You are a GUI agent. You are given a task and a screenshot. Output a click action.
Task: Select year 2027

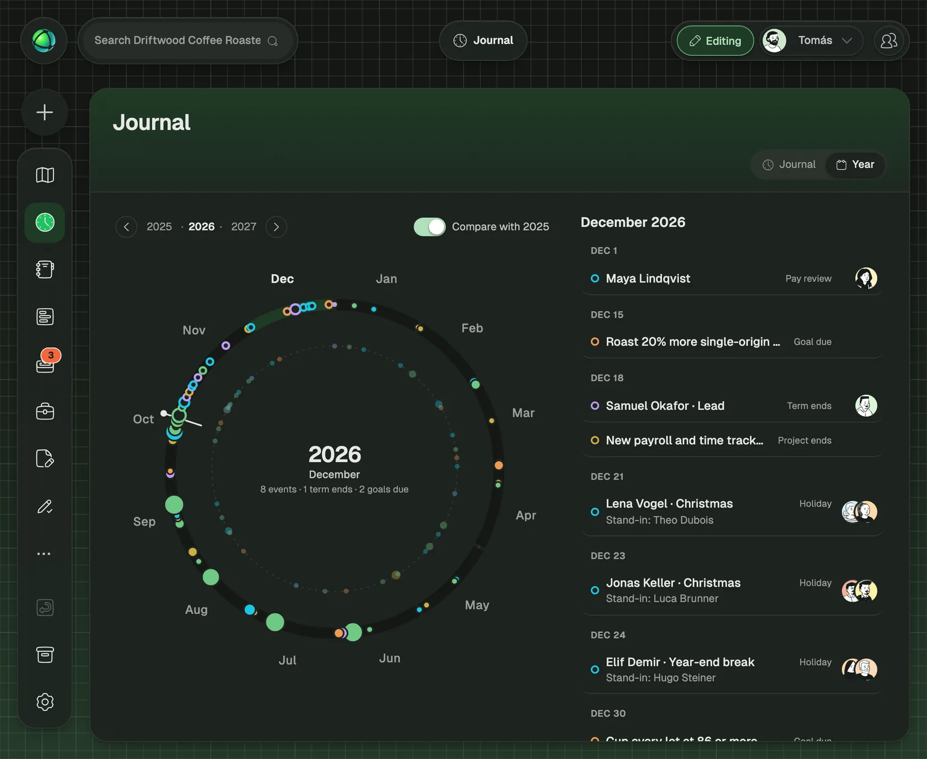click(243, 227)
